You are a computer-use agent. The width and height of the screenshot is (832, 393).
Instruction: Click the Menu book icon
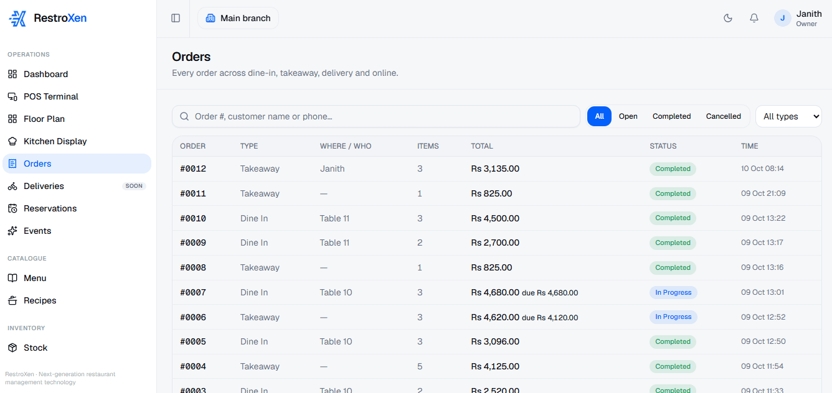(x=12, y=278)
